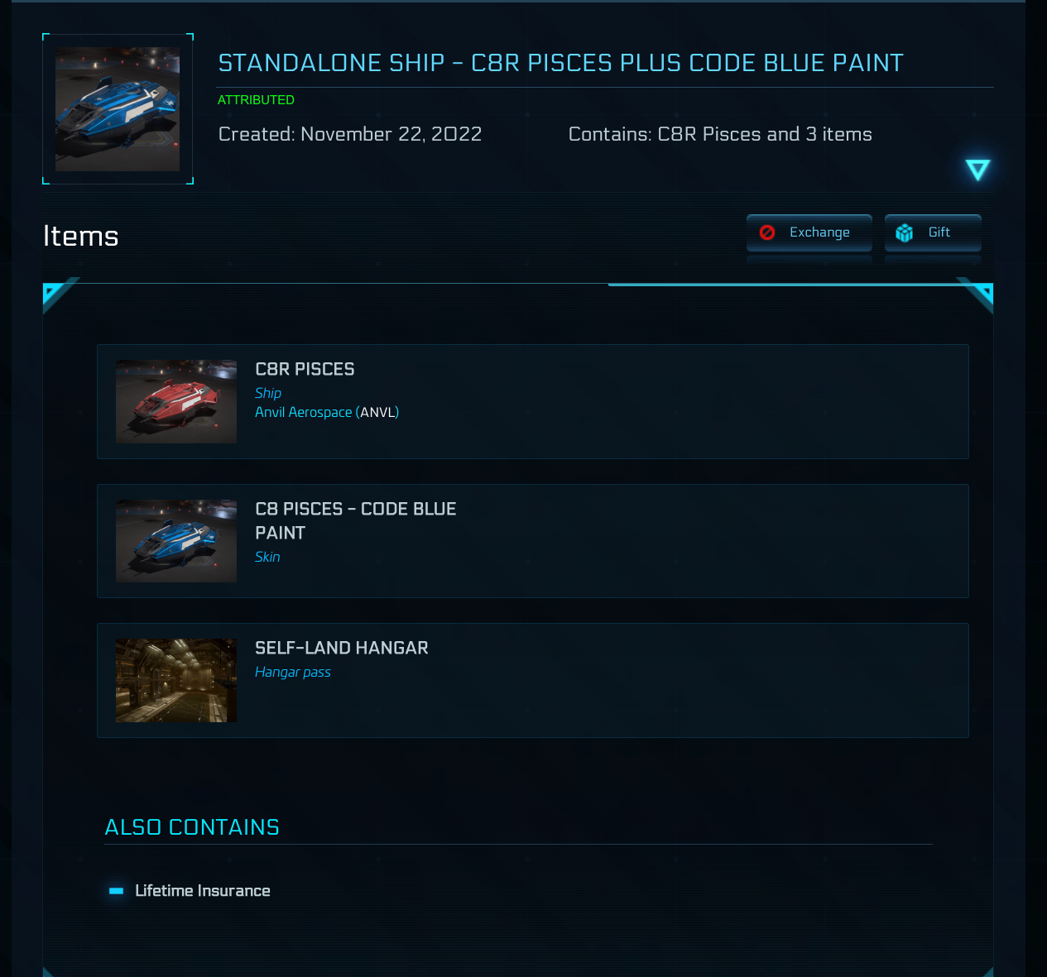The image size is (1047, 977).
Task: Click the gift box icon
Action: coord(905,233)
